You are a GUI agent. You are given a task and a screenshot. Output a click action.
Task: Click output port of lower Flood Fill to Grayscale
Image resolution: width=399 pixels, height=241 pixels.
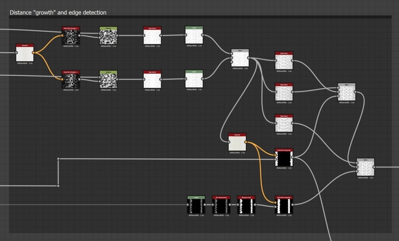tap(293, 205)
